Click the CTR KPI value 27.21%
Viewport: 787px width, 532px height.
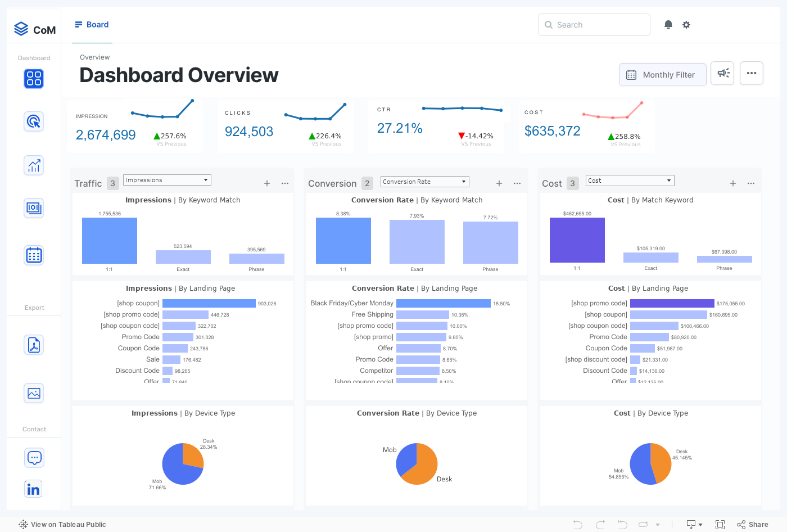click(x=400, y=128)
